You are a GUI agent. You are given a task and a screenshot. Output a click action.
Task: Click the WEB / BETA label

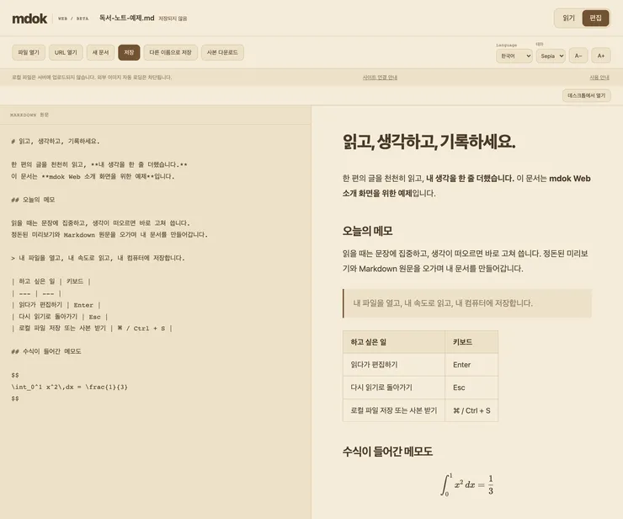pyautogui.click(x=73, y=19)
